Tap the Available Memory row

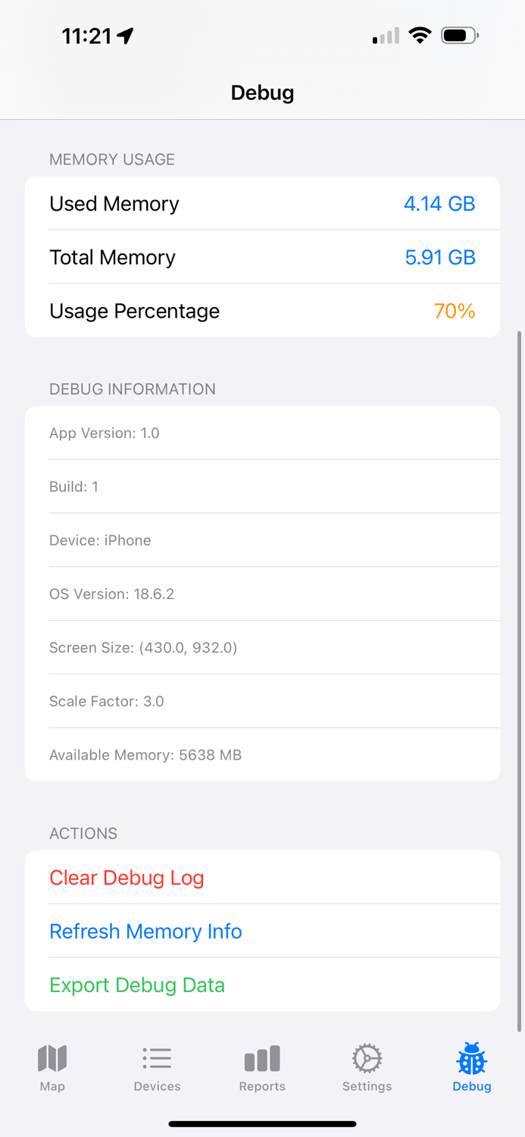click(x=262, y=755)
